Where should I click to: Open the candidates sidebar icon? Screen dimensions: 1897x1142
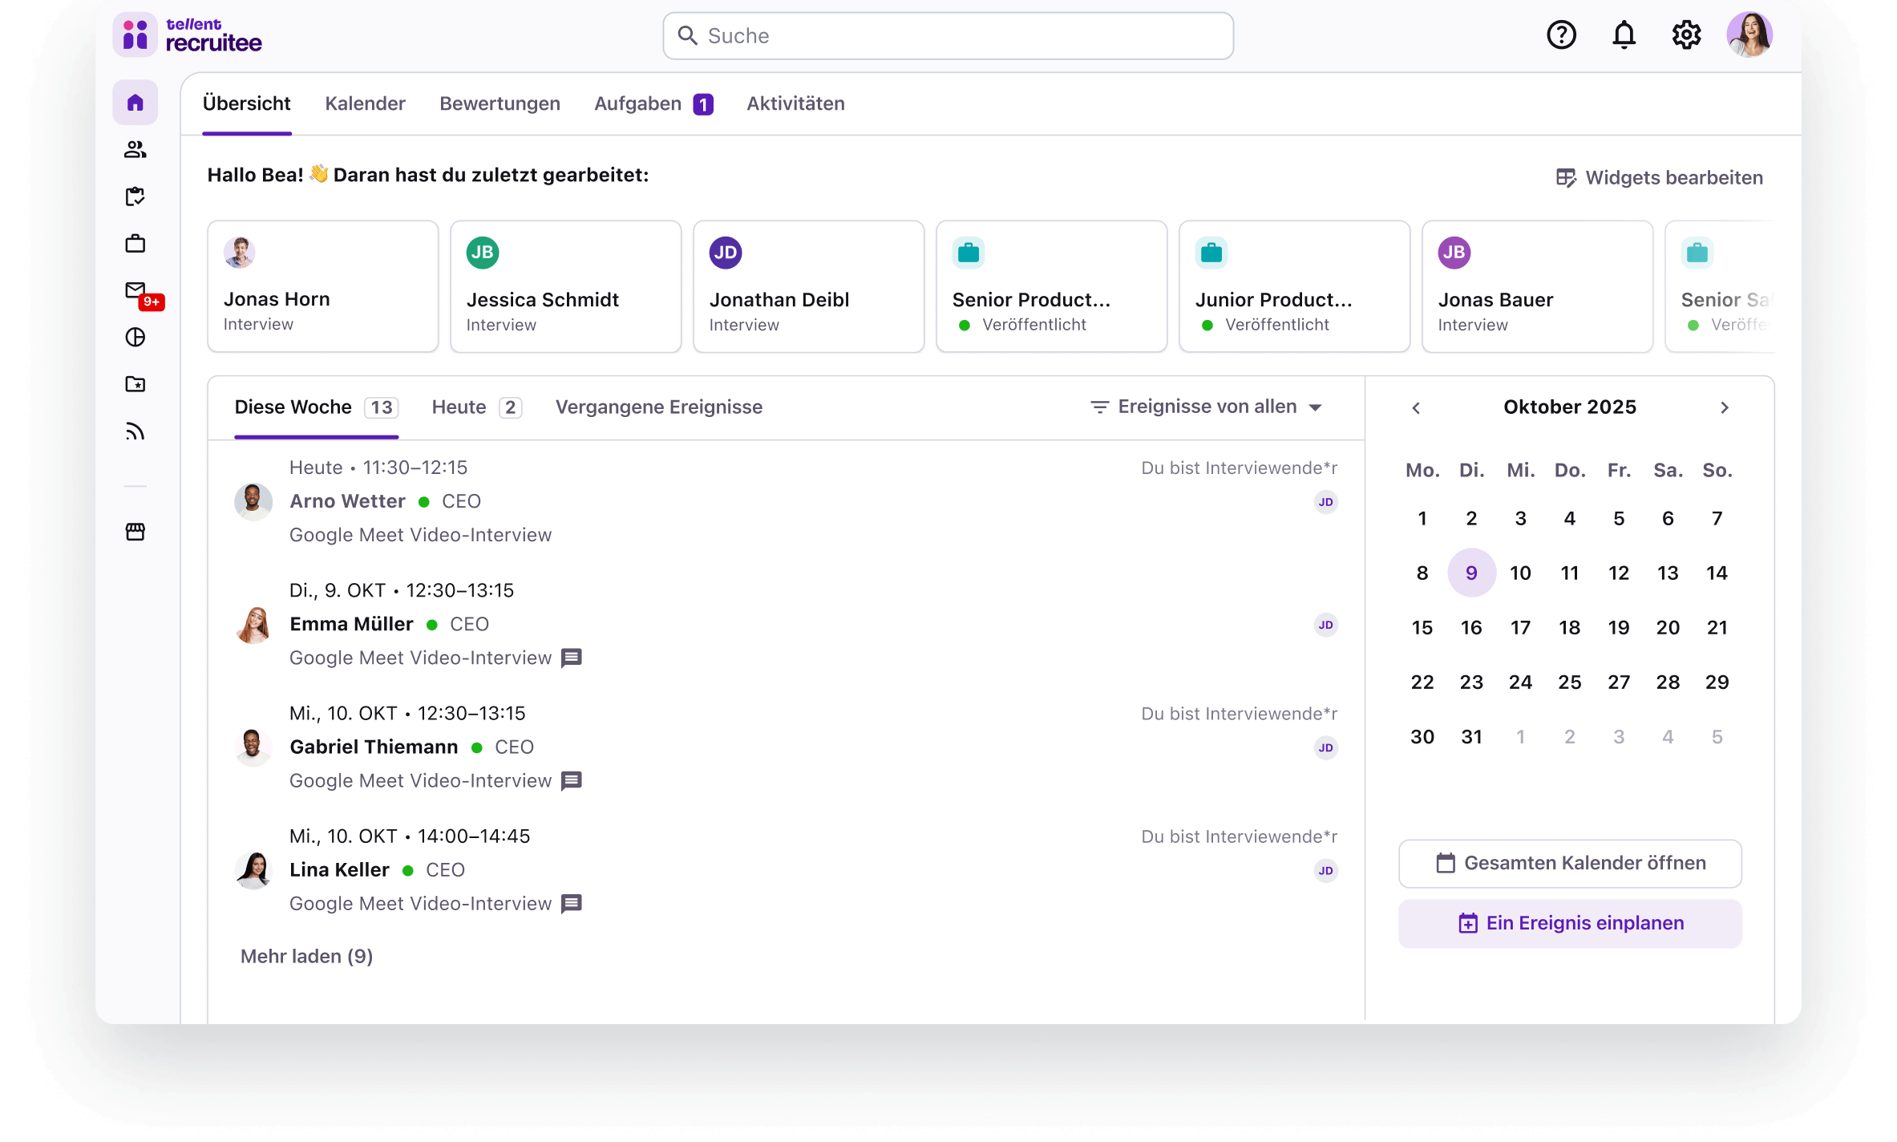tap(135, 149)
